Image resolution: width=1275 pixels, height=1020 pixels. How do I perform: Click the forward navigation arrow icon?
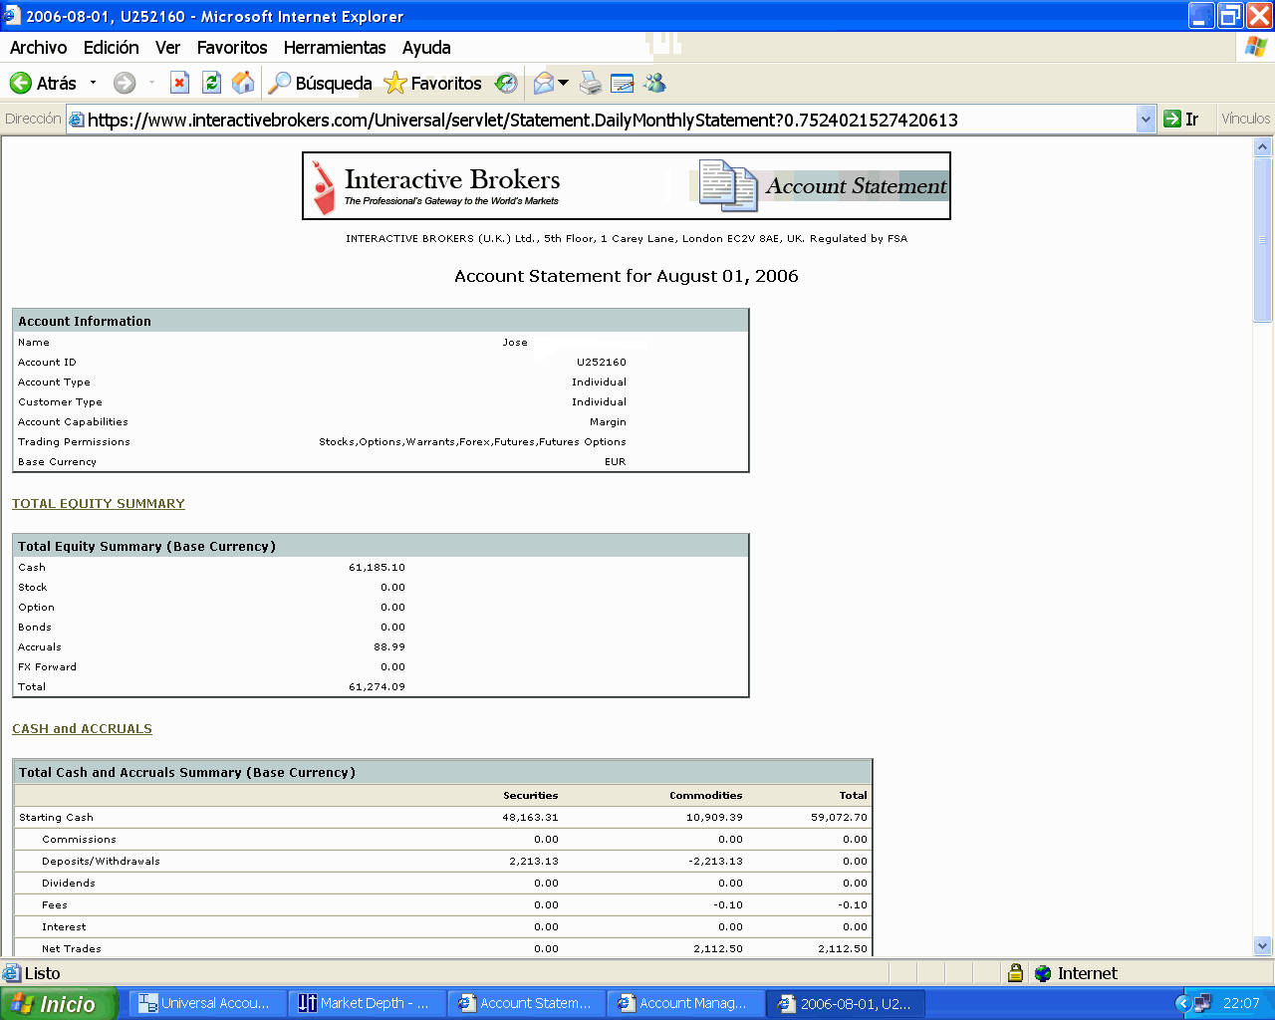tap(125, 83)
